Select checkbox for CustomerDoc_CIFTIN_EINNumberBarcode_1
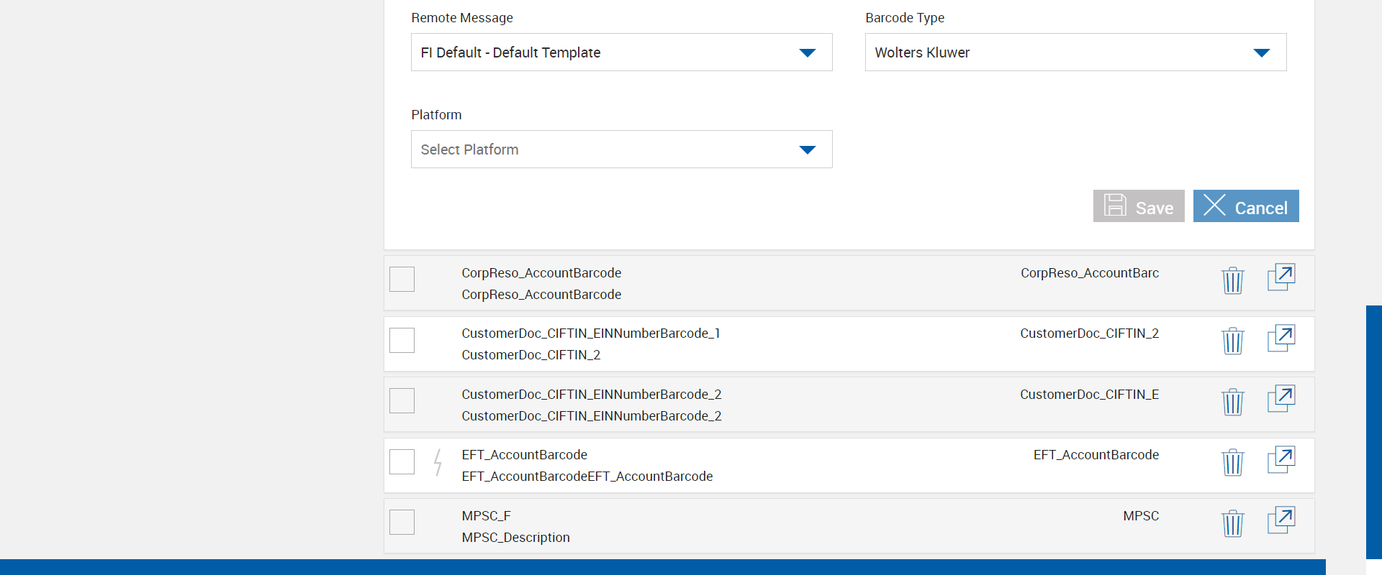This screenshot has height=575, width=1382. pos(402,340)
